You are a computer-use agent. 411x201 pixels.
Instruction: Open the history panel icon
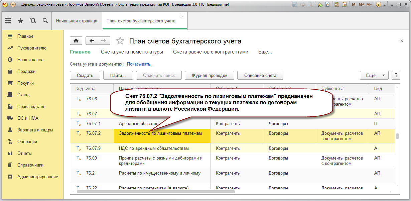33,21
